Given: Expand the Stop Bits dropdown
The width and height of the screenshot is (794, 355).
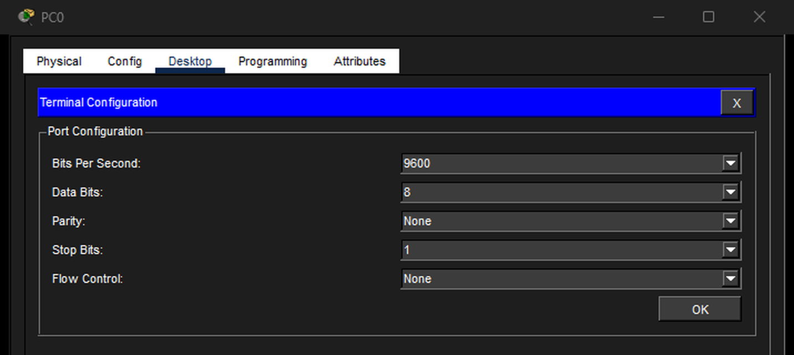Looking at the screenshot, I should coord(732,250).
